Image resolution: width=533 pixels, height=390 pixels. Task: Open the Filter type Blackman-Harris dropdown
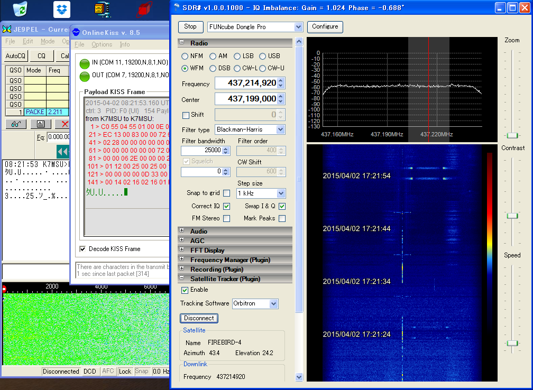pyautogui.click(x=280, y=129)
